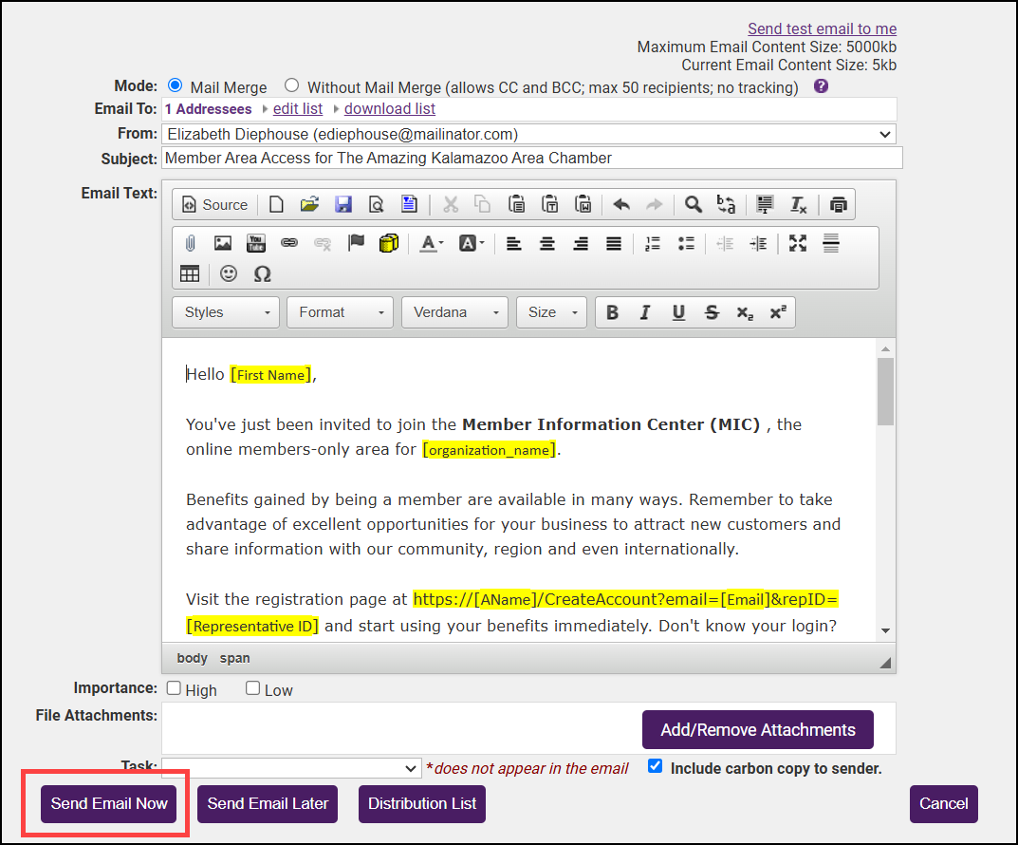The image size is (1018, 845).
Task: Switch editor to Source view
Action: (214, 204)
